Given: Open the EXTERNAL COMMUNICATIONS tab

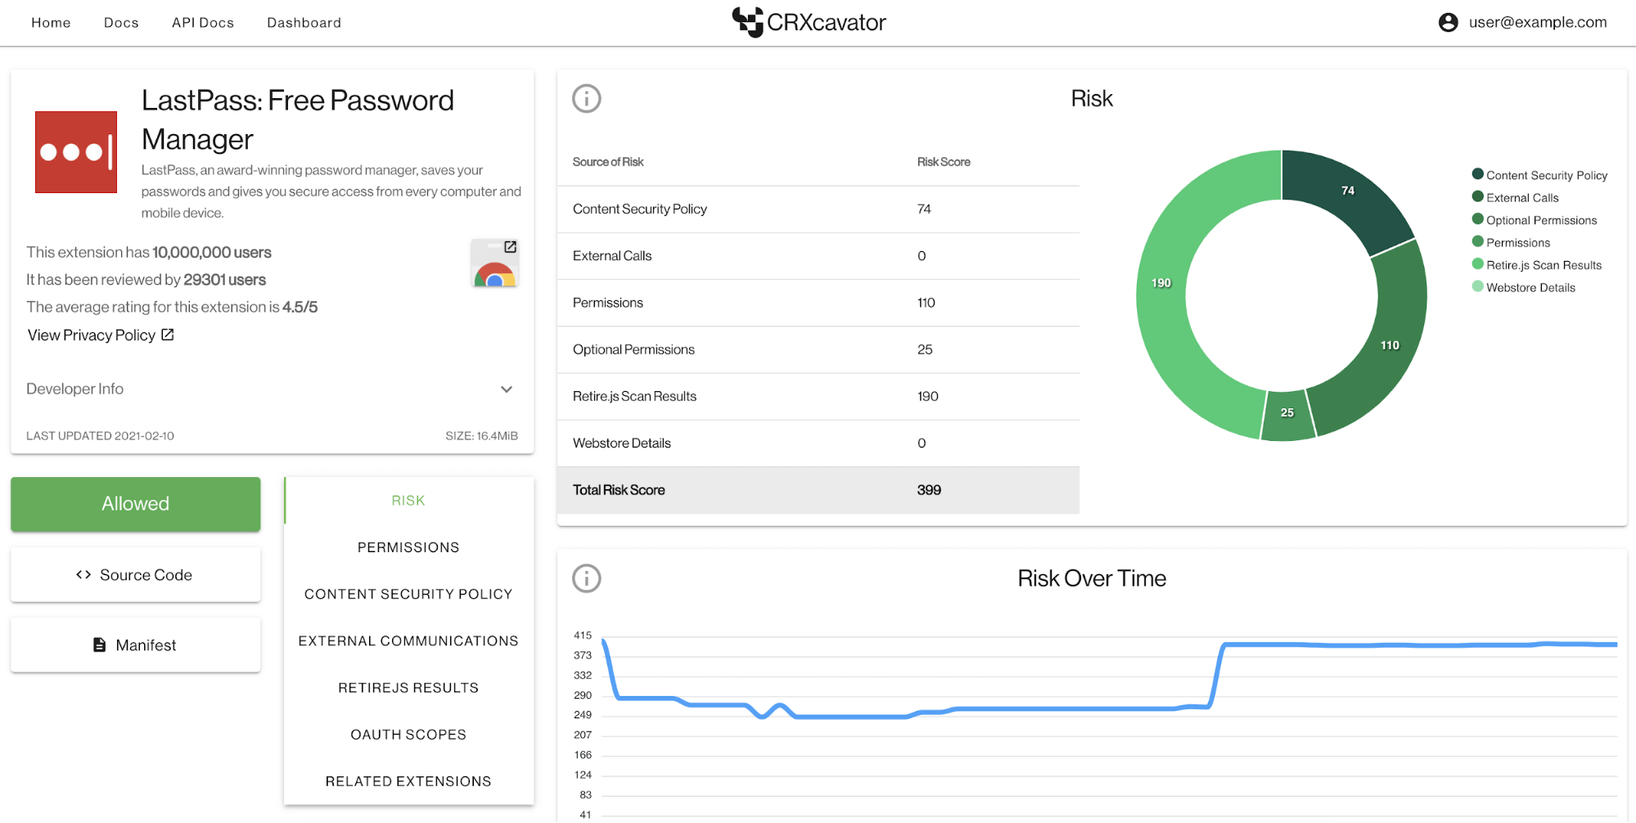Looking at the screenshot, I should coord(408,641).
